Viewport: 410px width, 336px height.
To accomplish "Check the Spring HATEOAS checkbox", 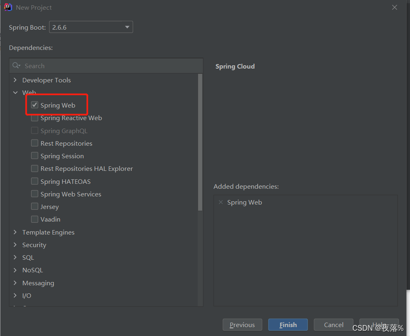I will [x=34, y=181].
